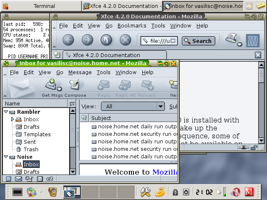The image size is (267, 200).
Task: Open the speaker audio launcher in panel
Action: pyautogui.click(x=53, y=192)
